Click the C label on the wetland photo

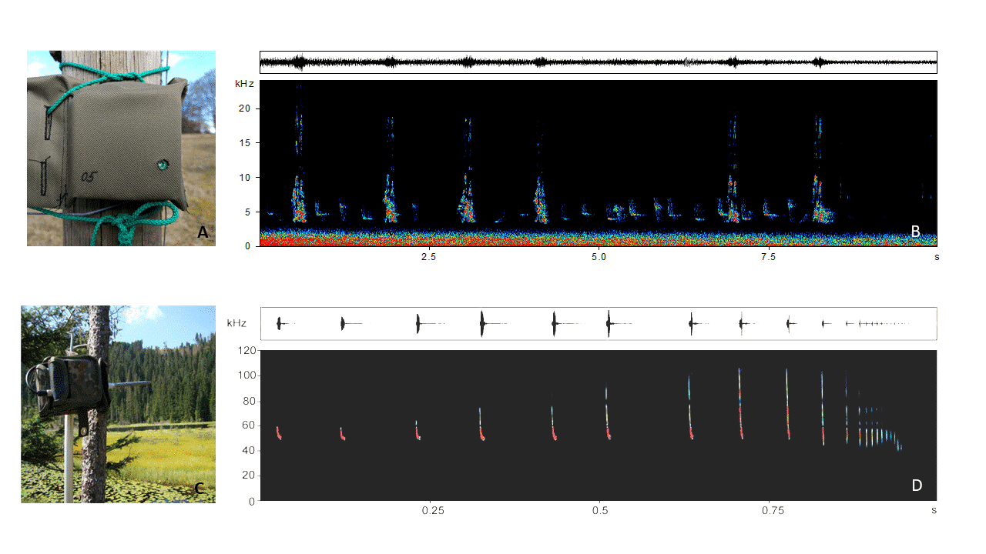(199, 488)
